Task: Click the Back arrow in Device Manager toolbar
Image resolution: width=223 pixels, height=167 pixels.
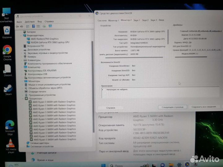Action: [17, 27]
